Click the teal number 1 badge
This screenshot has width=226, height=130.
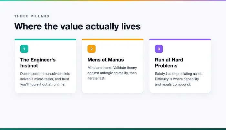pyautogui.click(x=24, y=49)
